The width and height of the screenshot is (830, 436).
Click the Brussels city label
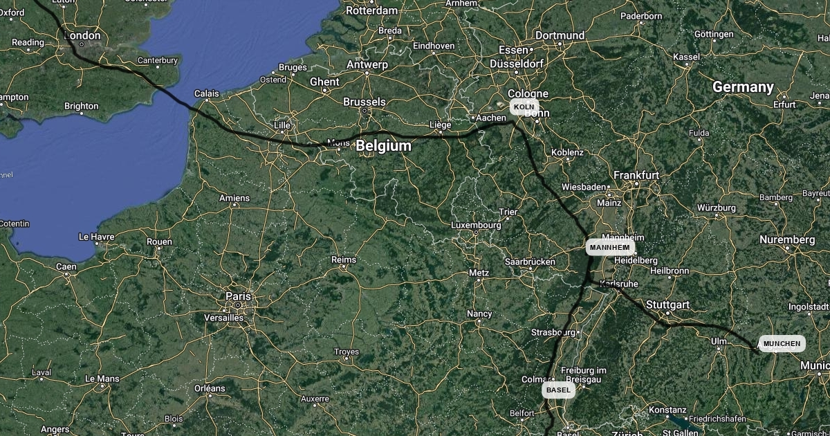pos(365,102)
